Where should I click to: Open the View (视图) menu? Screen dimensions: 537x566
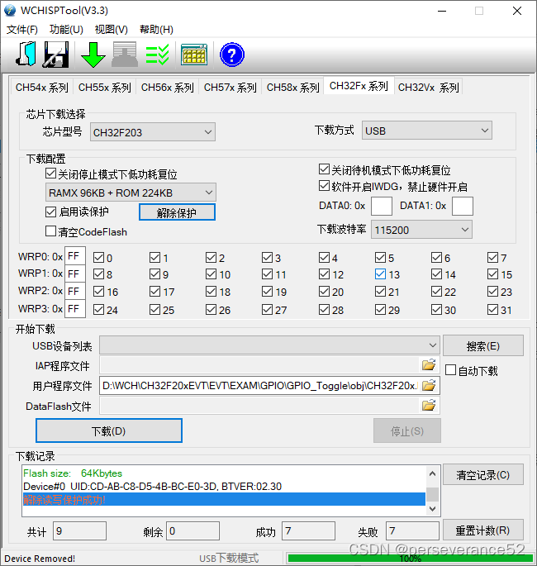click(112, 30)
